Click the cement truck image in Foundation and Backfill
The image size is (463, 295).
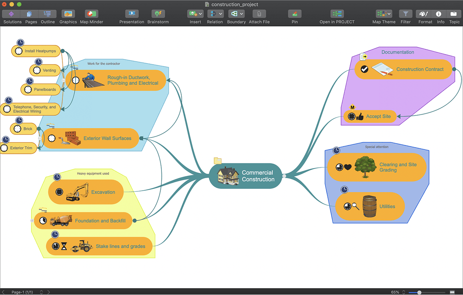[61, 221]
